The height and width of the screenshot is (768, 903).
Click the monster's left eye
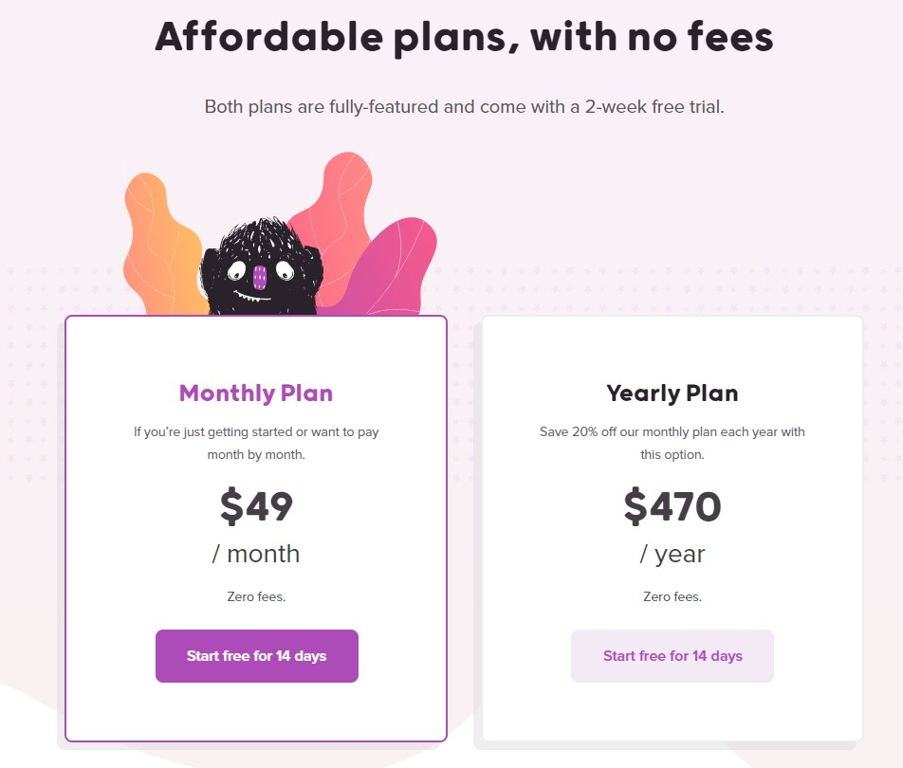pos(235,270)
